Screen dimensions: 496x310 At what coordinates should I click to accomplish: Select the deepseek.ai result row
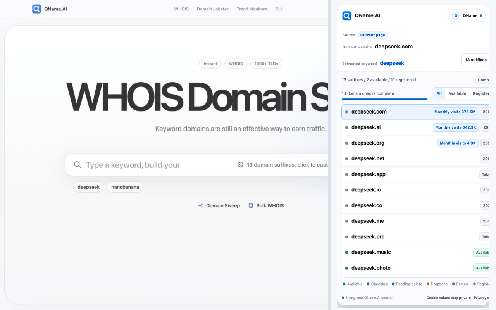(415, 127)
